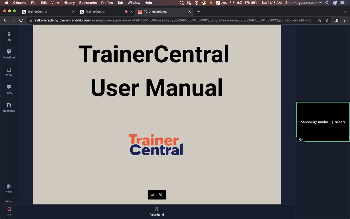350x219 pixels.
Task: Open the Edit menu
Action: click(x=44, y=3)
